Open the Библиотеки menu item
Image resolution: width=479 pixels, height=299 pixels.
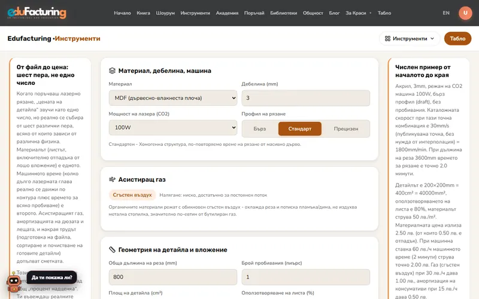283,13
